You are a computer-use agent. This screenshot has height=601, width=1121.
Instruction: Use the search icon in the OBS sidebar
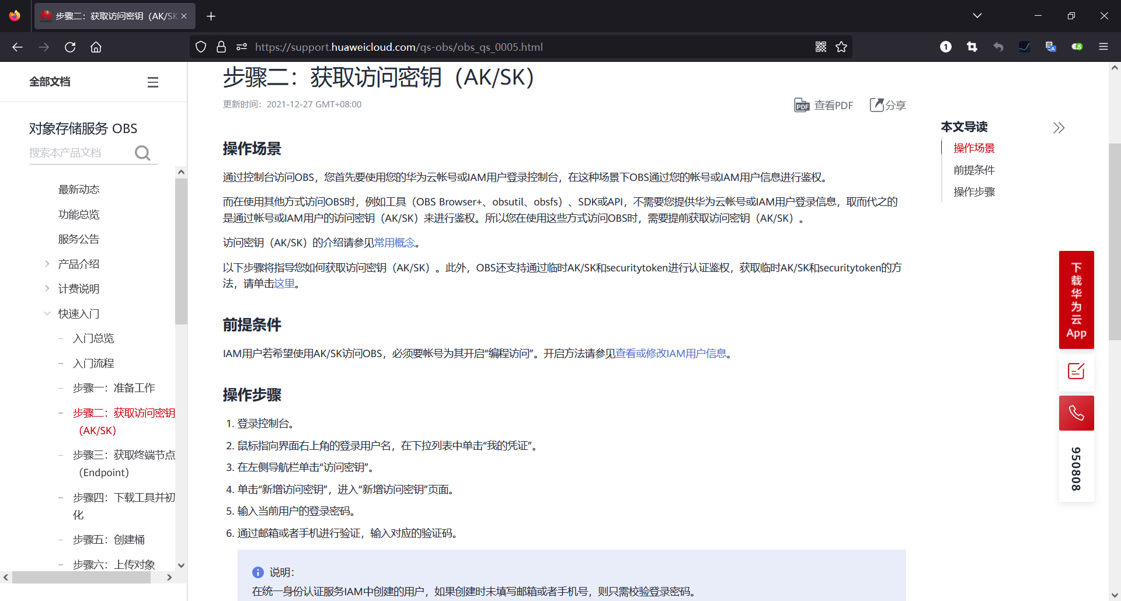142,153
